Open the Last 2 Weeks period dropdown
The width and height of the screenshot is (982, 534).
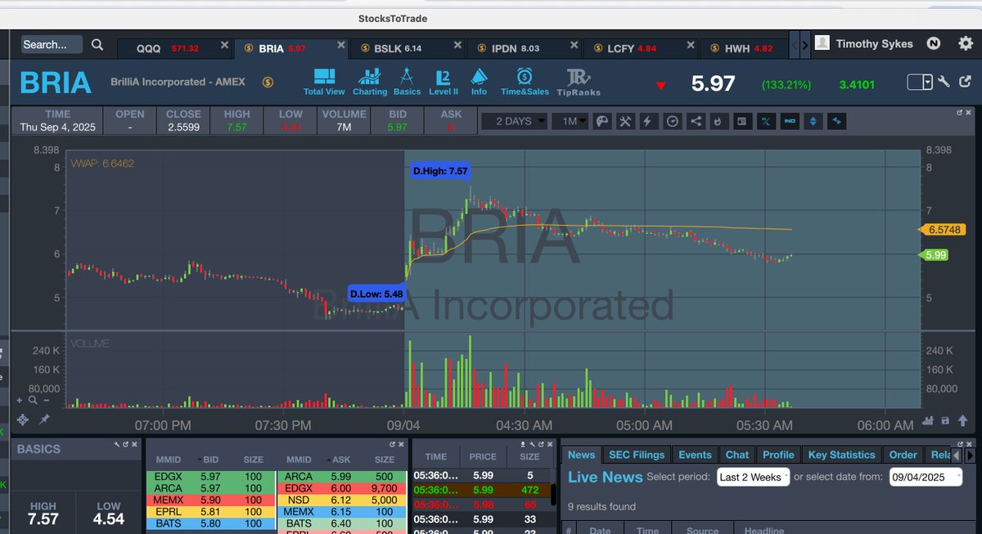click(753, 477)
